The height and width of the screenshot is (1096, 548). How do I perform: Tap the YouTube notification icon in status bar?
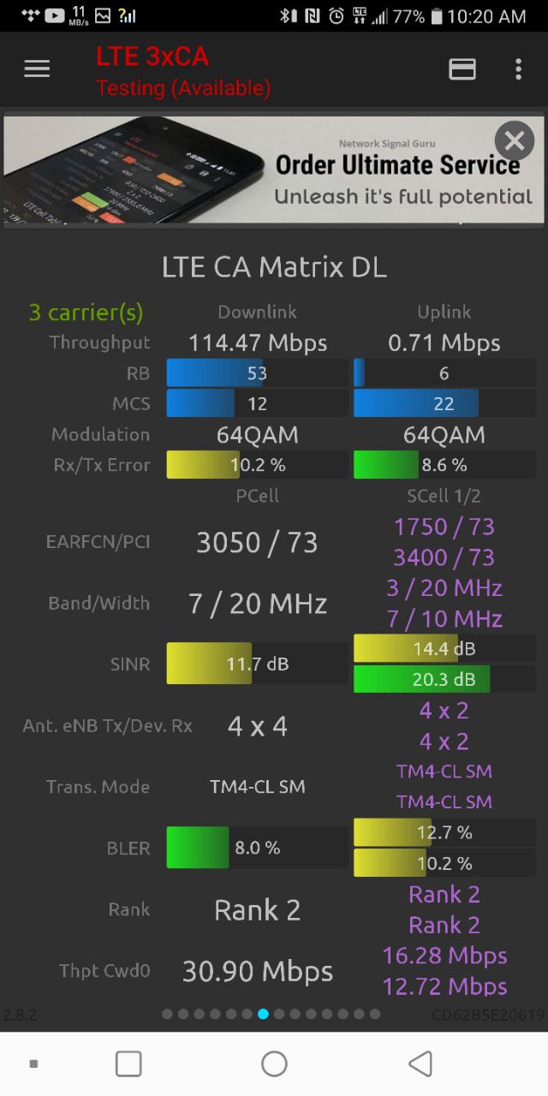point(54,15)
